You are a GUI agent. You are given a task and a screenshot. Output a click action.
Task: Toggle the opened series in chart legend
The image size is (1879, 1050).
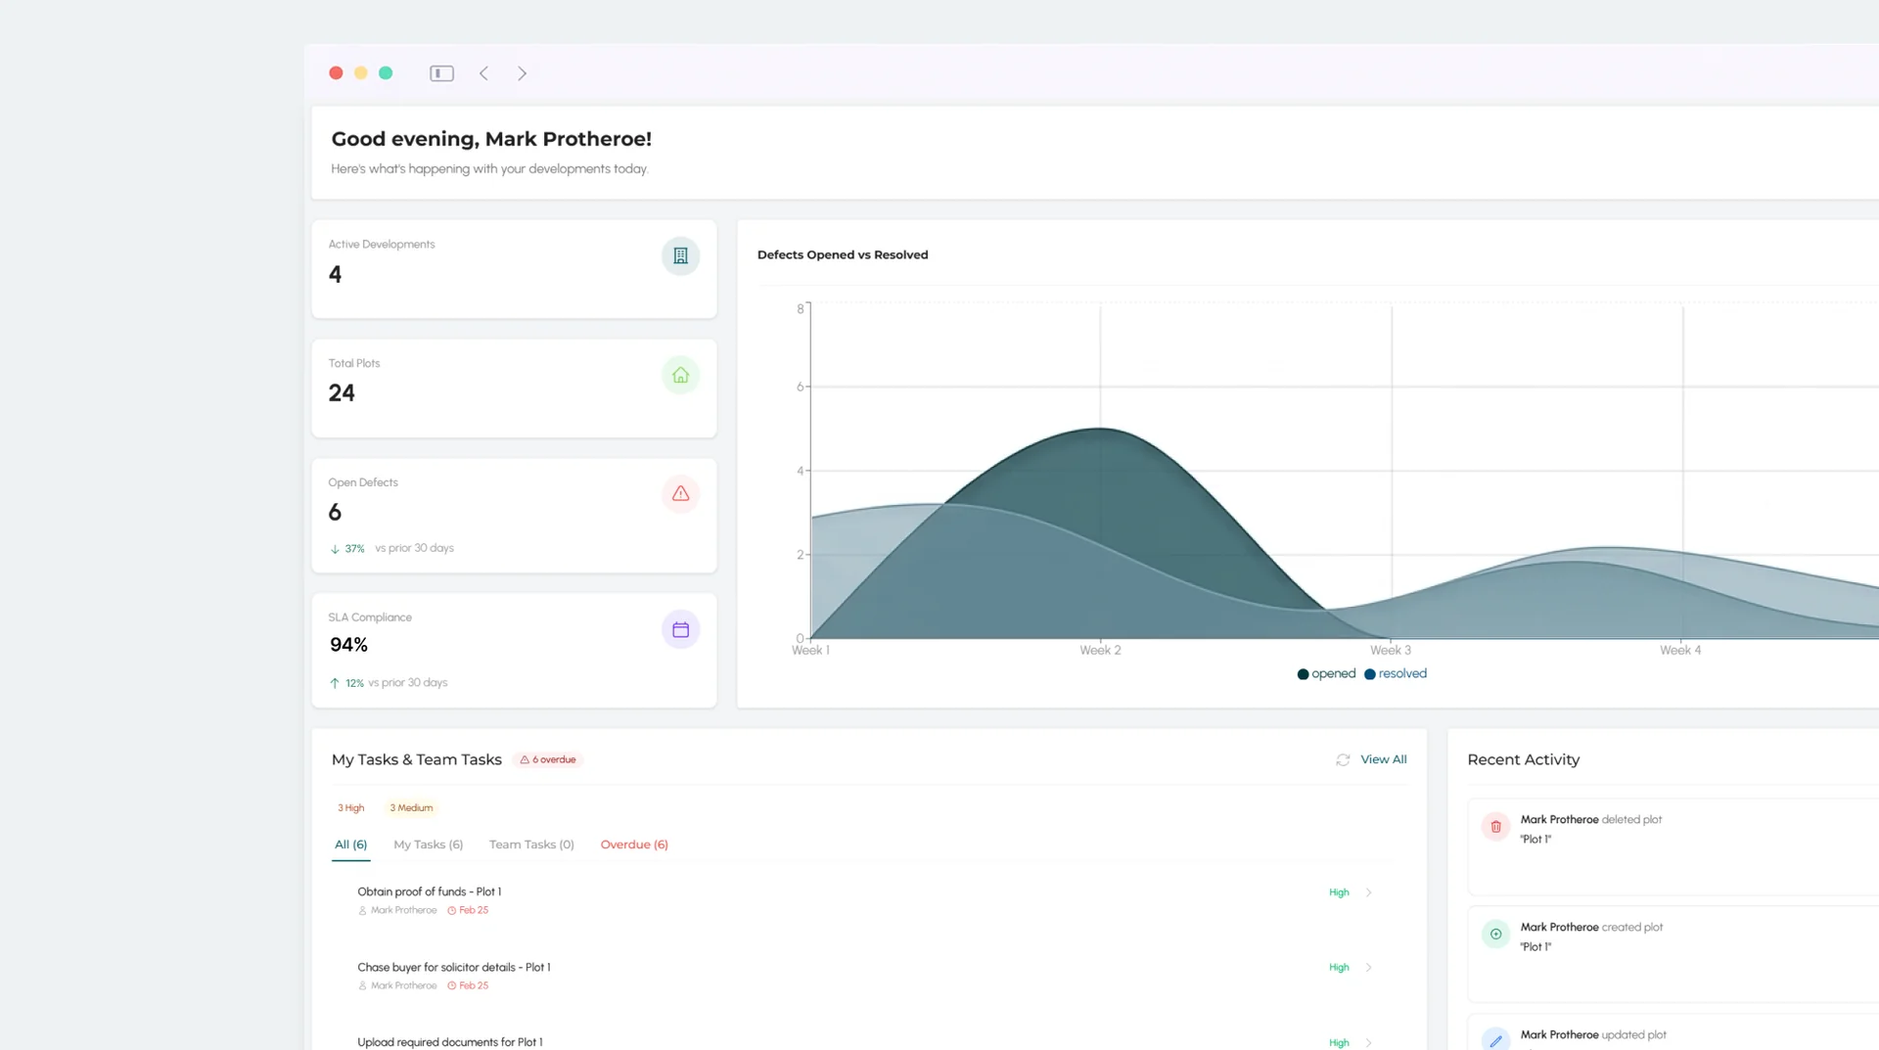pos(1326,674)
